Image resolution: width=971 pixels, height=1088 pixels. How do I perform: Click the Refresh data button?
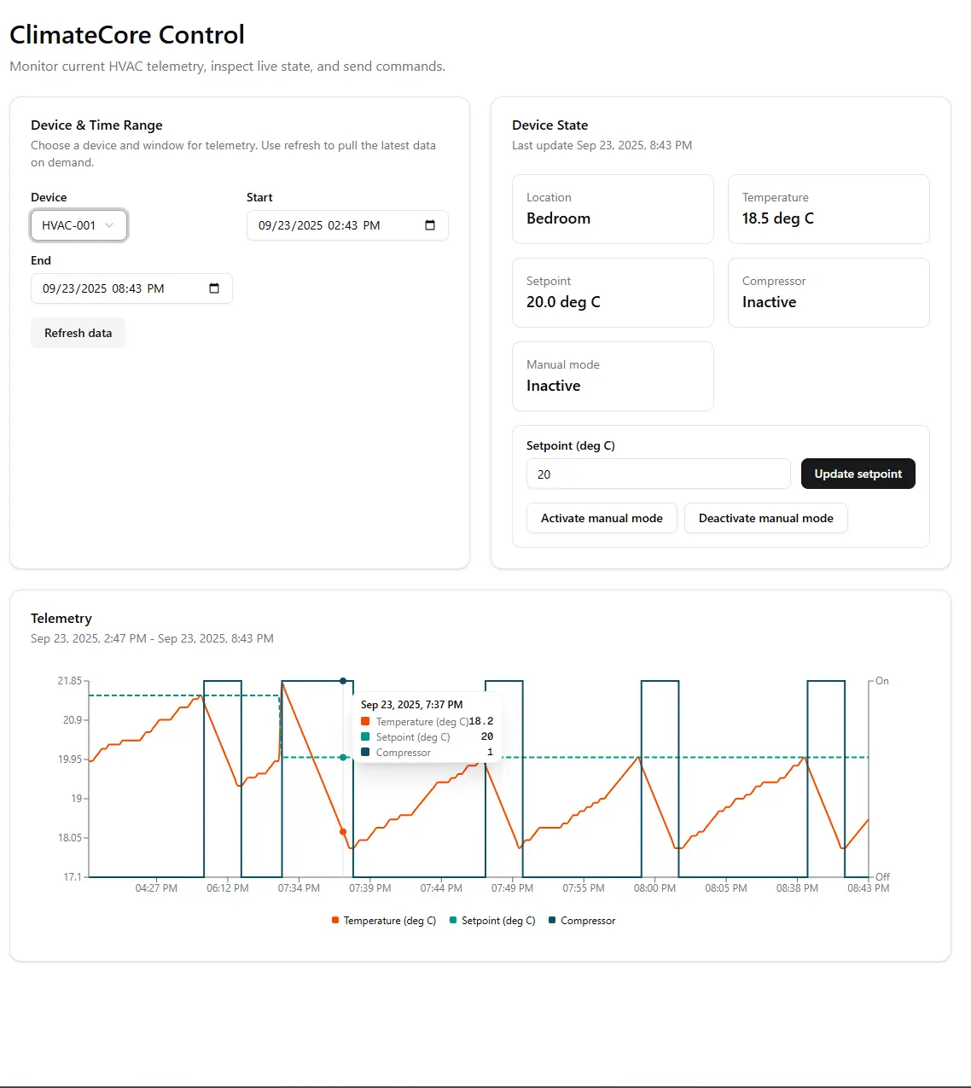click(78, 333)
